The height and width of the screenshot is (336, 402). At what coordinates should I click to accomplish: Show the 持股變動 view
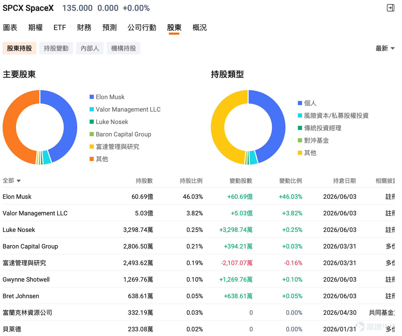[x=56, y=48]
